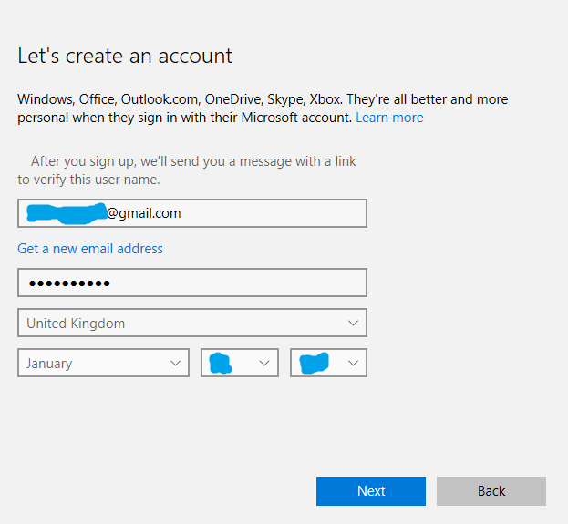Open the birth day dropdown

tap(240, 363)
